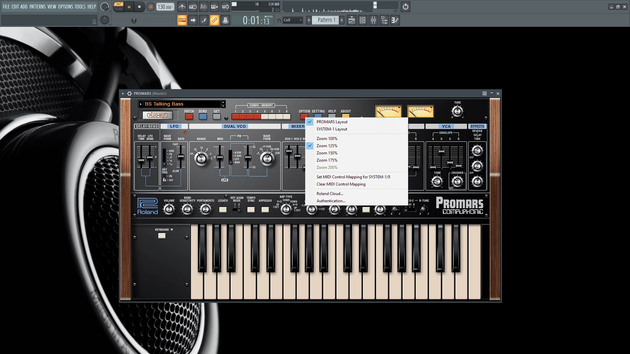
Task: Select COMPU-MEMORY slot 5
Action: 265,116
